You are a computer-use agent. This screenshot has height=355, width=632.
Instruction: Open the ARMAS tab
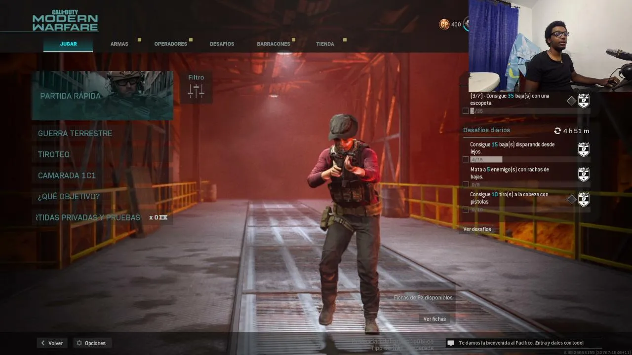coord(119,44)
